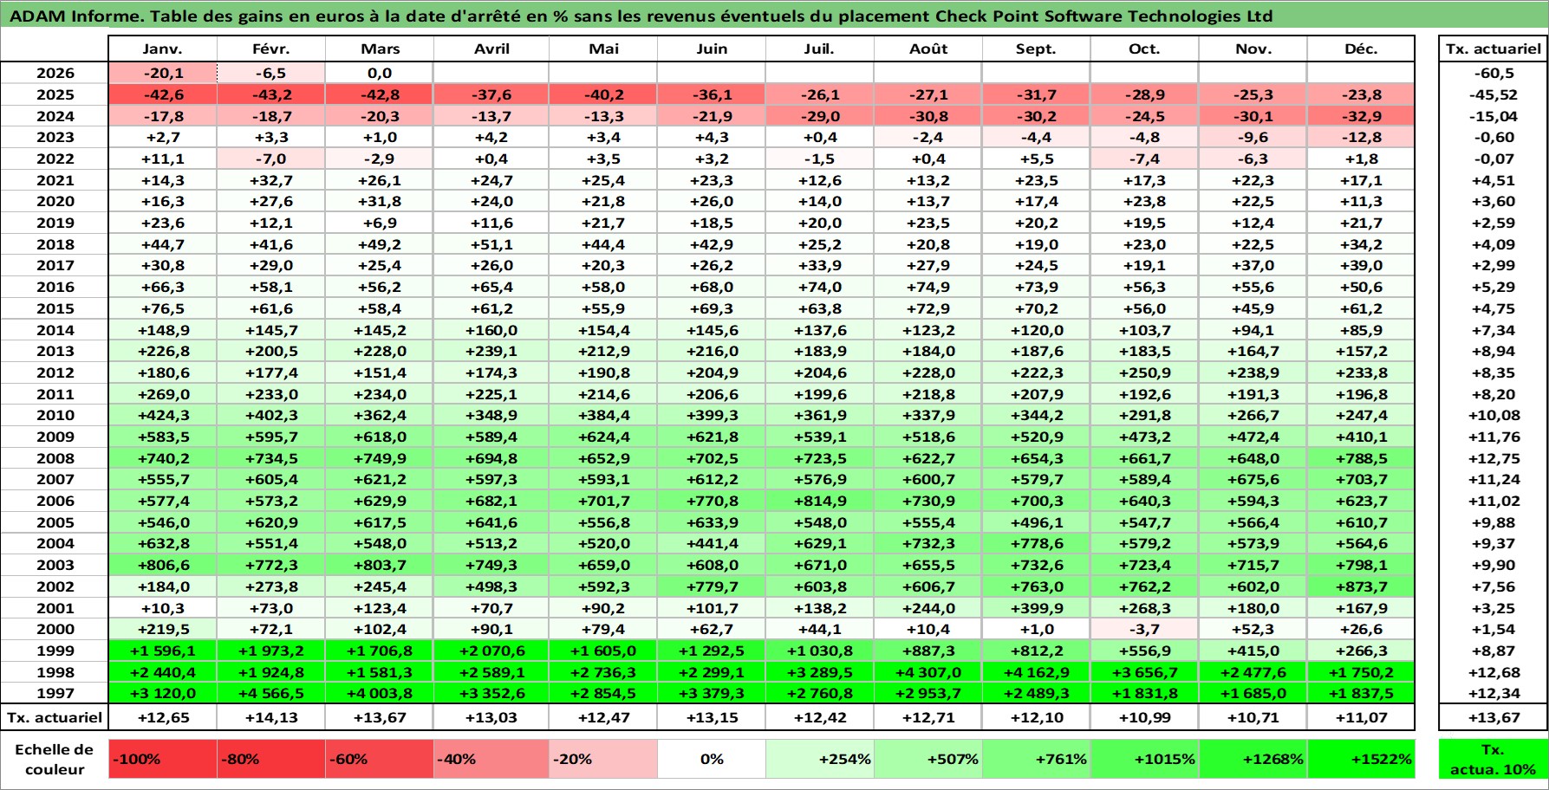Select the +761% green scale swatch
1549x790 pixels.
(1036, 759)
